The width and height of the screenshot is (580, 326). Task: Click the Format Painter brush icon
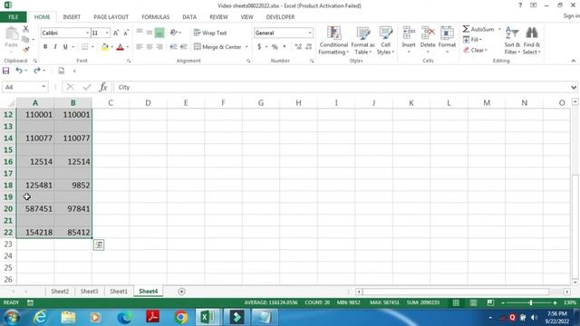pos(25,49)
